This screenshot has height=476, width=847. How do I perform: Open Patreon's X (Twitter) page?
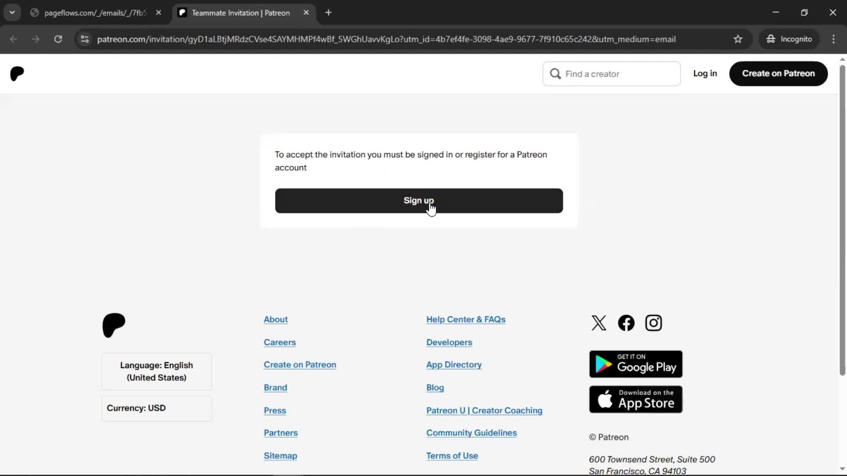click(x=599, y=323)
